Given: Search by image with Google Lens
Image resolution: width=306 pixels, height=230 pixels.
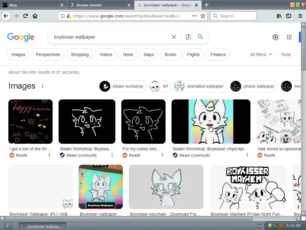Looking at the screenshot, I should coord(188,37).
